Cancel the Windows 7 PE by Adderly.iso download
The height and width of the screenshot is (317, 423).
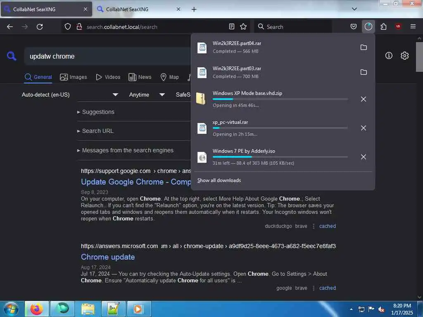(364, 157)
